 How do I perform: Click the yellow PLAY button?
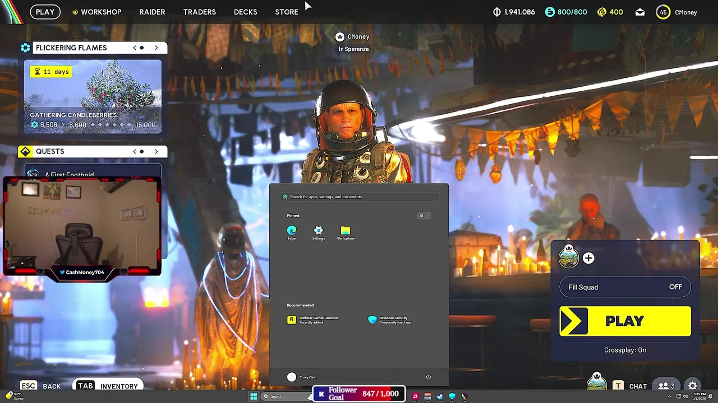pos(625,321)
